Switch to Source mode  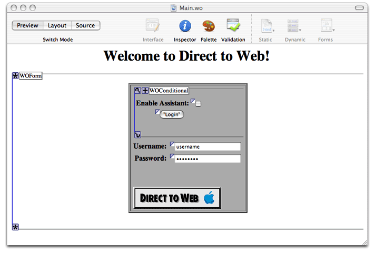click(85, 25)
